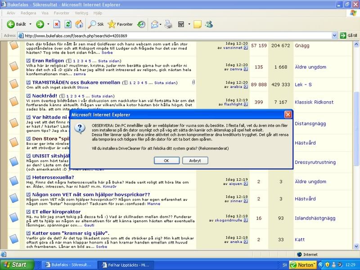Open the Arkiv menu
Screen dimensions: 360x270
11,13
